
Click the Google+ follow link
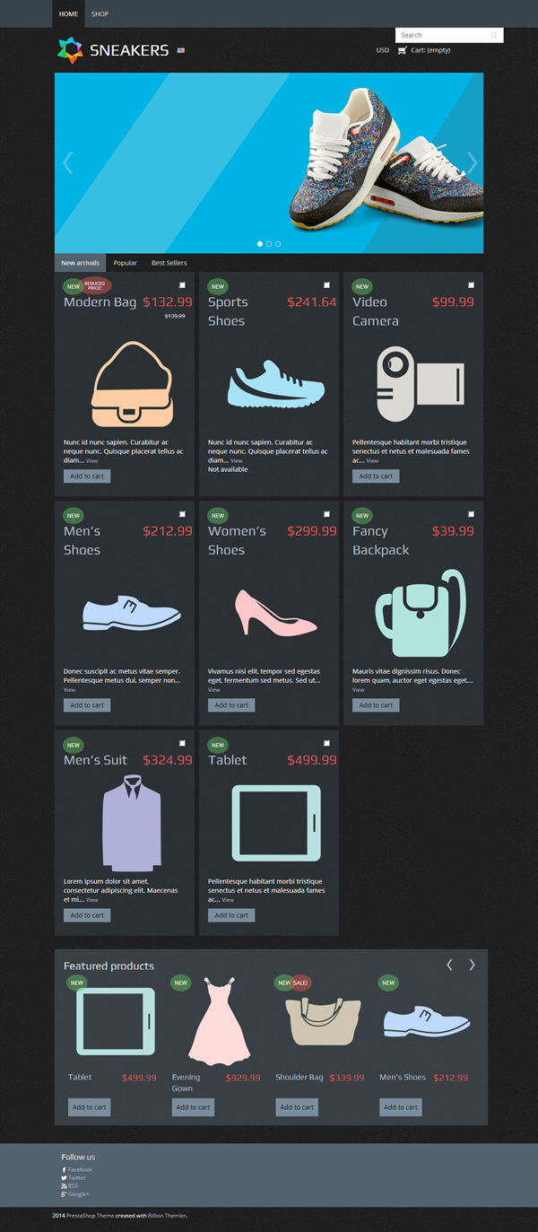coord(75,1194)
